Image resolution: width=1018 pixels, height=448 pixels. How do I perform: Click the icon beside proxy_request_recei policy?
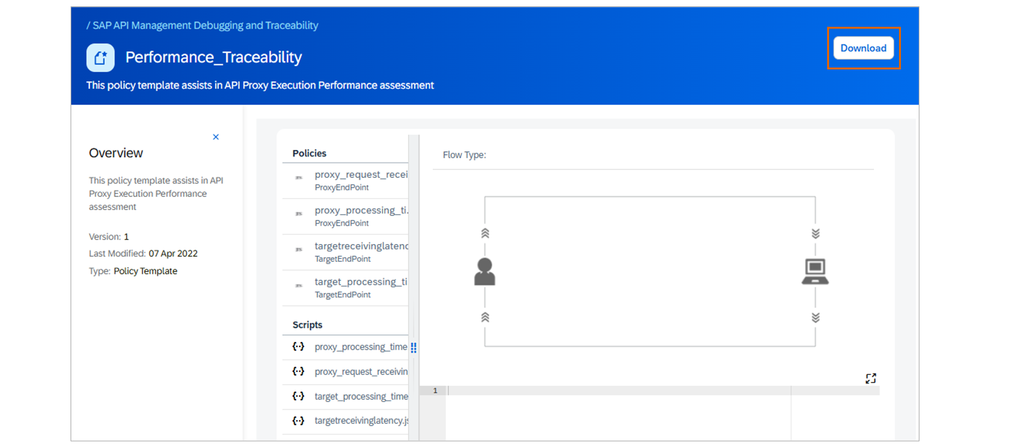pos(298,177)
